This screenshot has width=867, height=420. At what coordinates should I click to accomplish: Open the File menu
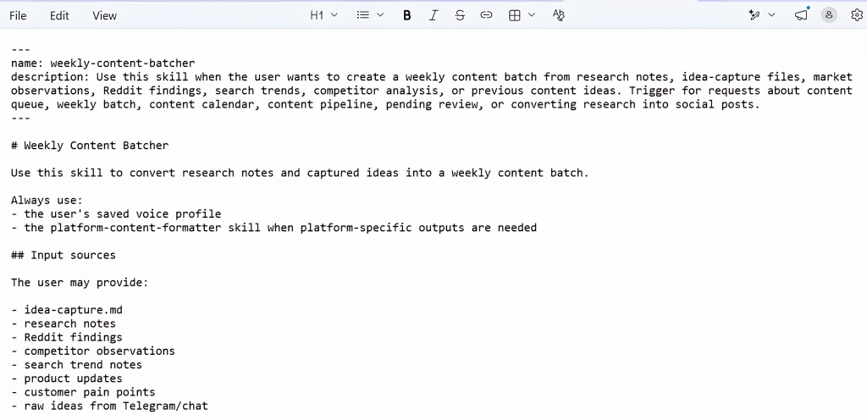[x=18, y=15]
